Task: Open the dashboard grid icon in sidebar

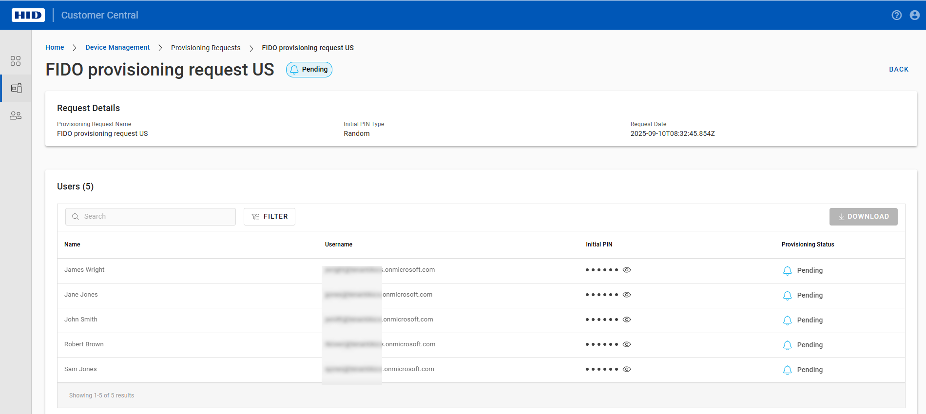Action: coord(16,61)
